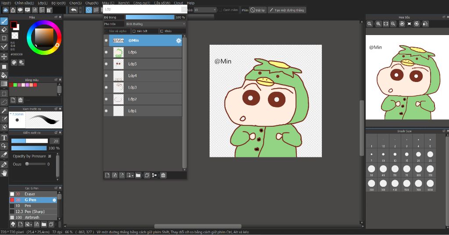Viewport: 449px width, 235px height.
Task: Click the zoom out icon in Navigator panel
Action: 393,24
